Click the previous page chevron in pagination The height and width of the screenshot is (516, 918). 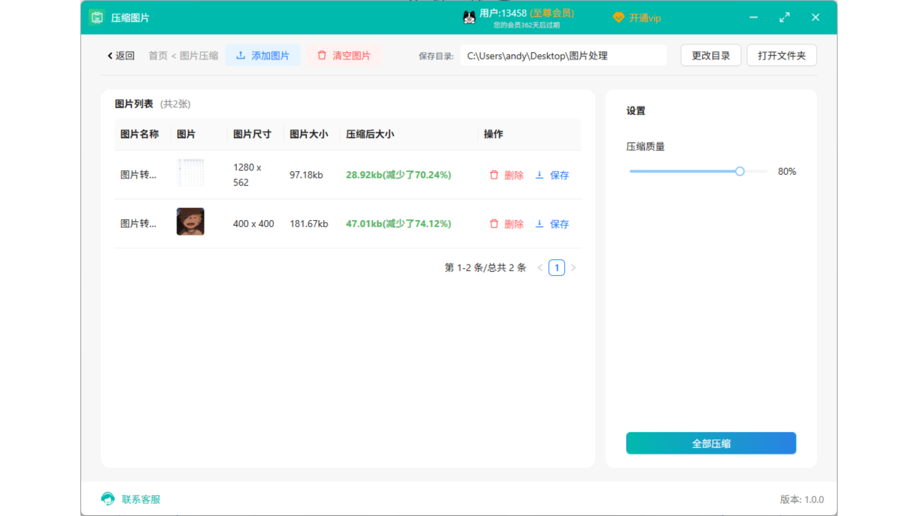point(540,267)
